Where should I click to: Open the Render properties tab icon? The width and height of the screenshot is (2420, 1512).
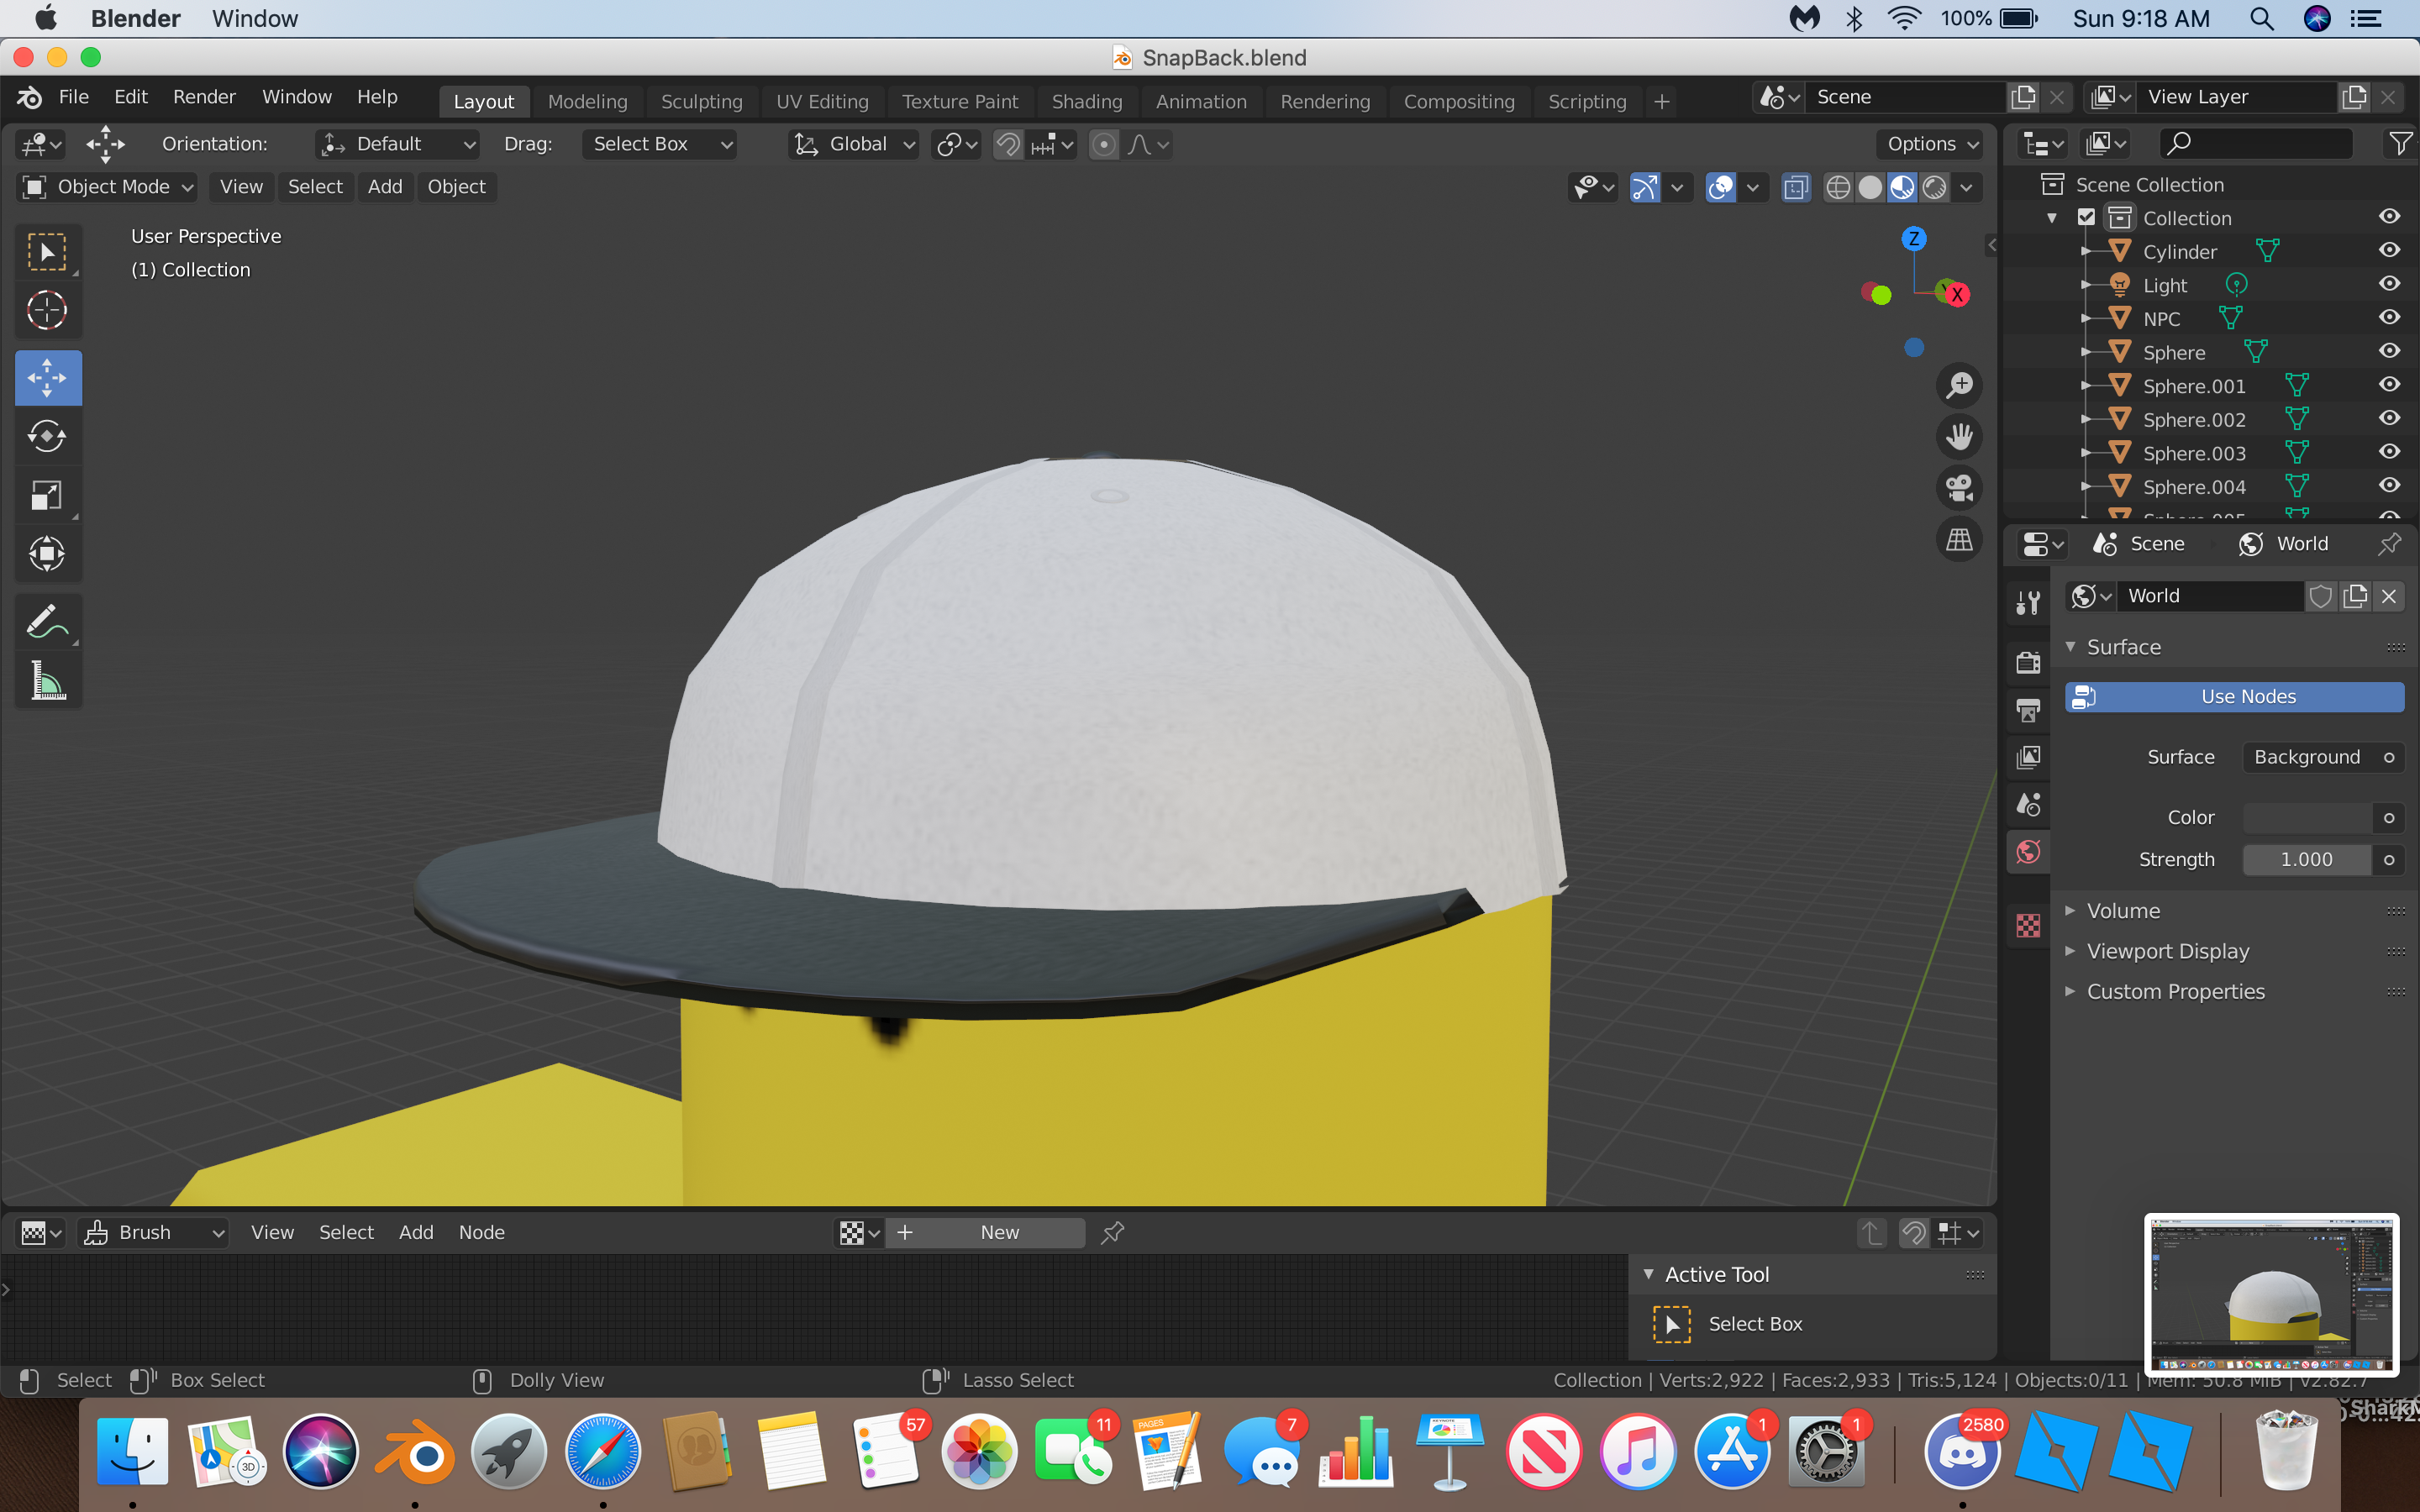click(2028, 662)
